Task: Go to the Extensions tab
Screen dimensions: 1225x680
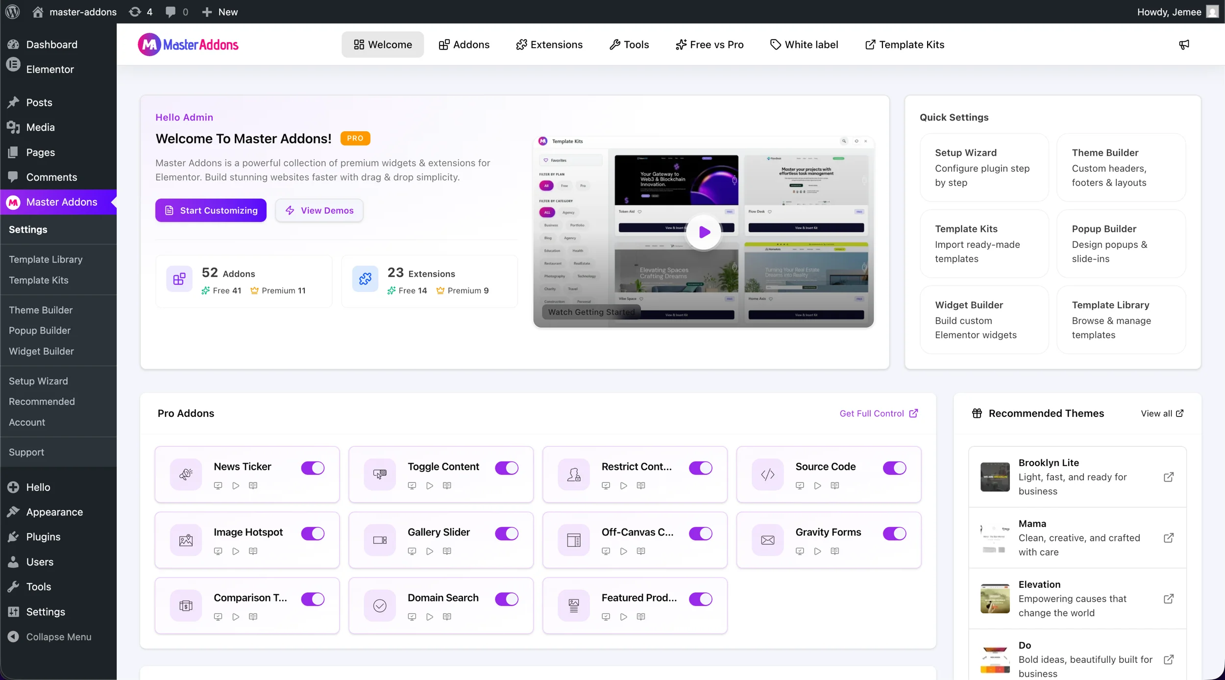Action: (x=549, y=45)
